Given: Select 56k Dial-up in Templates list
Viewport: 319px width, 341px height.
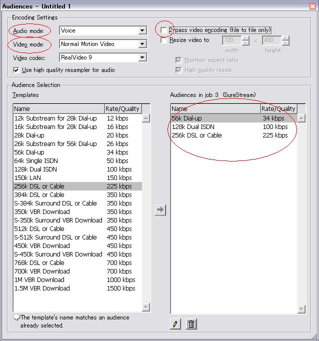Looking at the screenshot, I should tap(77, 152).
